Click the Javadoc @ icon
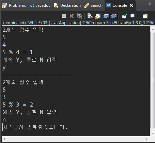The height and width of the screenshot is (143, 155). coord(32,5)
